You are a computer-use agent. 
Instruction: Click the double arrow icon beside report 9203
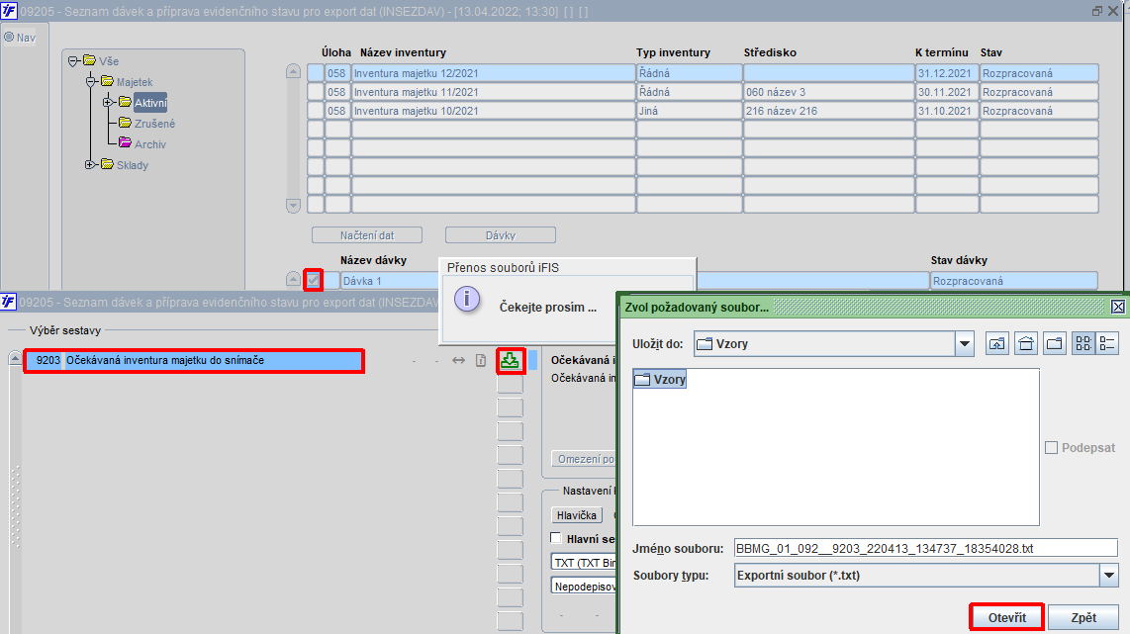point(458,360)
